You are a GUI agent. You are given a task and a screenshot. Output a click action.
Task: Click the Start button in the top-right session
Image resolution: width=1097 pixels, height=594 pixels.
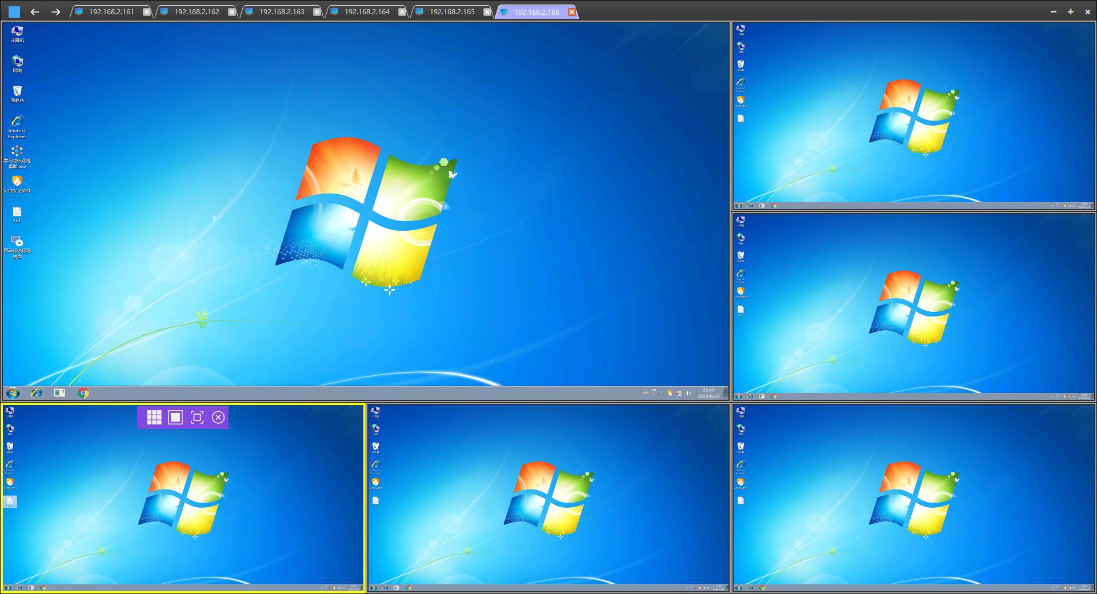tap(739, 206)
